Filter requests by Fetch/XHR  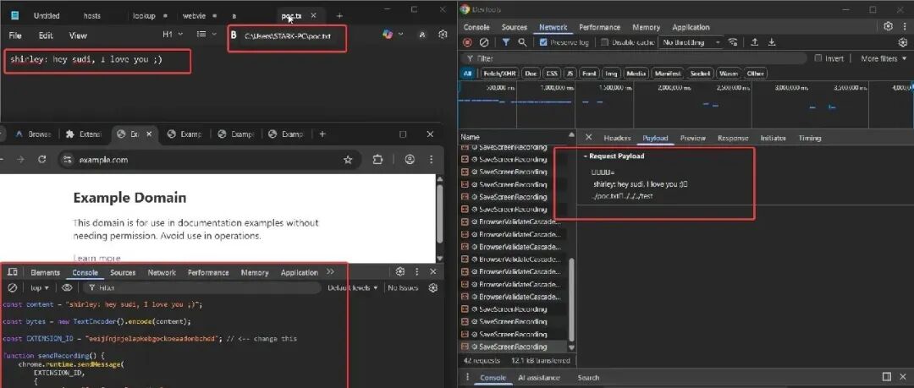tap(500, 74)
